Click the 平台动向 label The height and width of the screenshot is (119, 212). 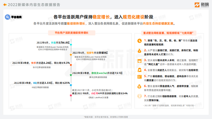coord(16,17)
